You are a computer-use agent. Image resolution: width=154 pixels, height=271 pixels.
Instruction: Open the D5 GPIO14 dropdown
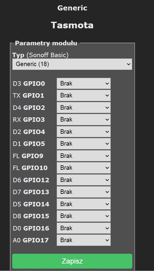click(84, 204)
